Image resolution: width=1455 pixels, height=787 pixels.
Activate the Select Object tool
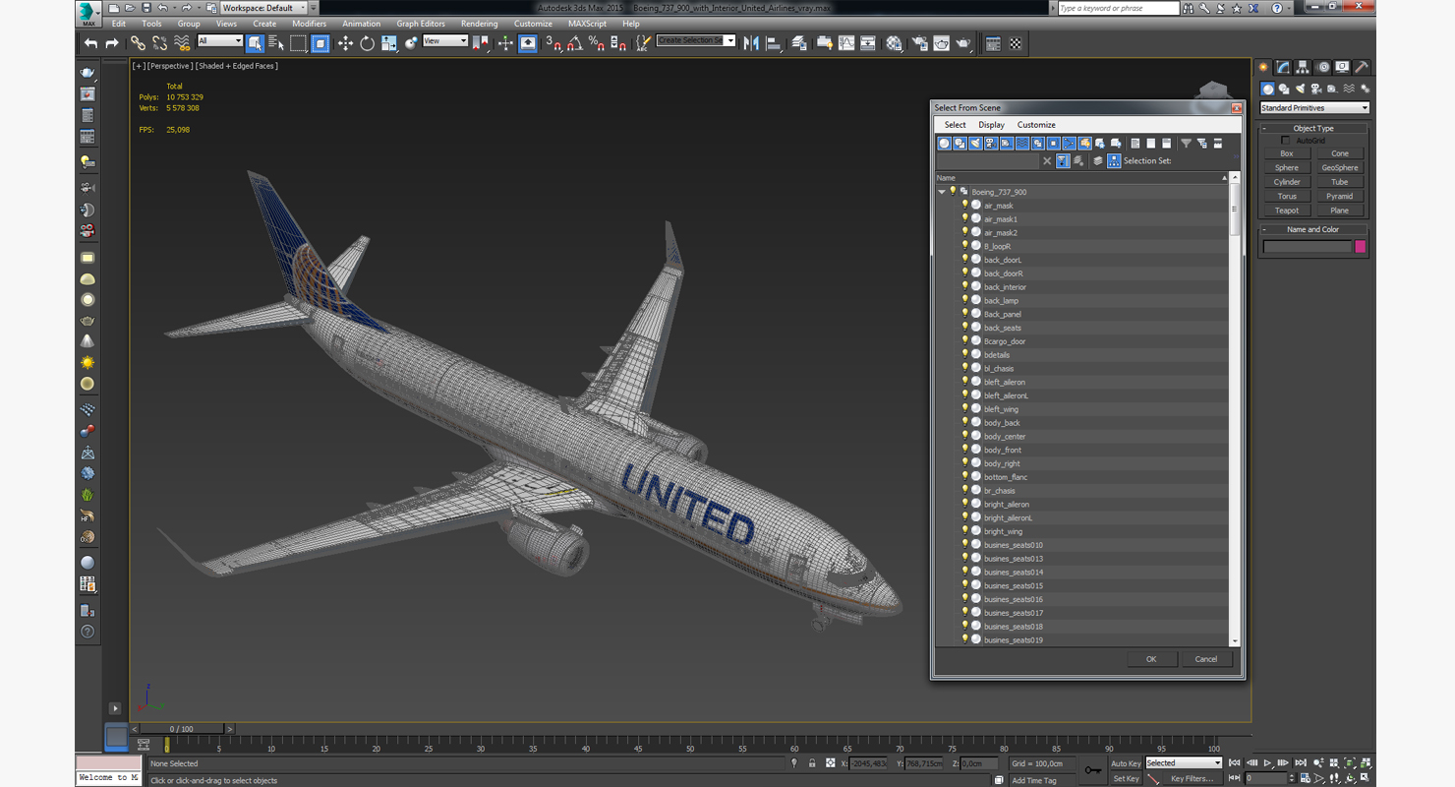(255, 43)
